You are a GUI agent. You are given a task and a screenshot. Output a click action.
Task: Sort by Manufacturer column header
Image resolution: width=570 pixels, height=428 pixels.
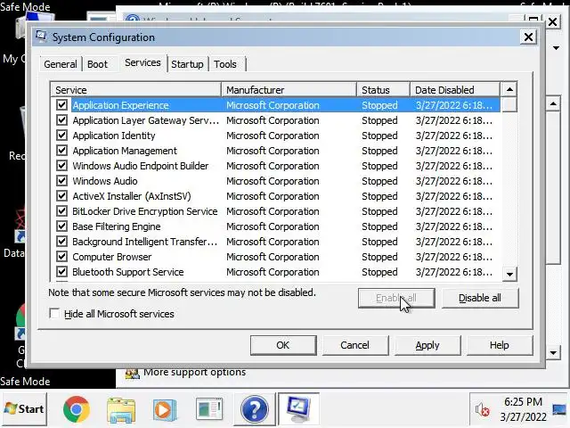(x=289, y=89)
